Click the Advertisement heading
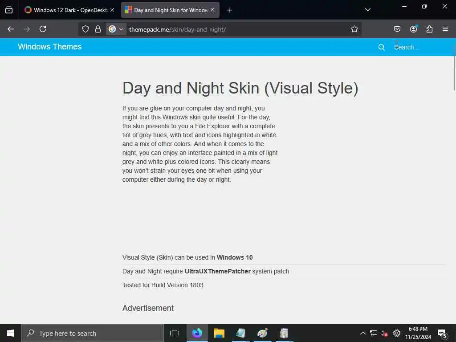Image resolution: width=456 pixels, height=342 pixels. tap(148, 308)
